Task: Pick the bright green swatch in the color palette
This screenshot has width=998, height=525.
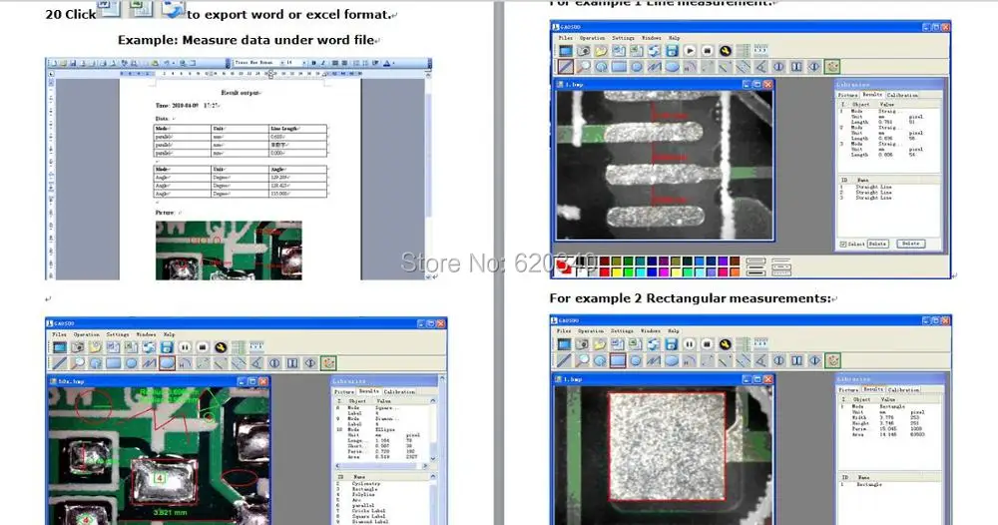Action: pyautogui.click(x=628, y=272)
